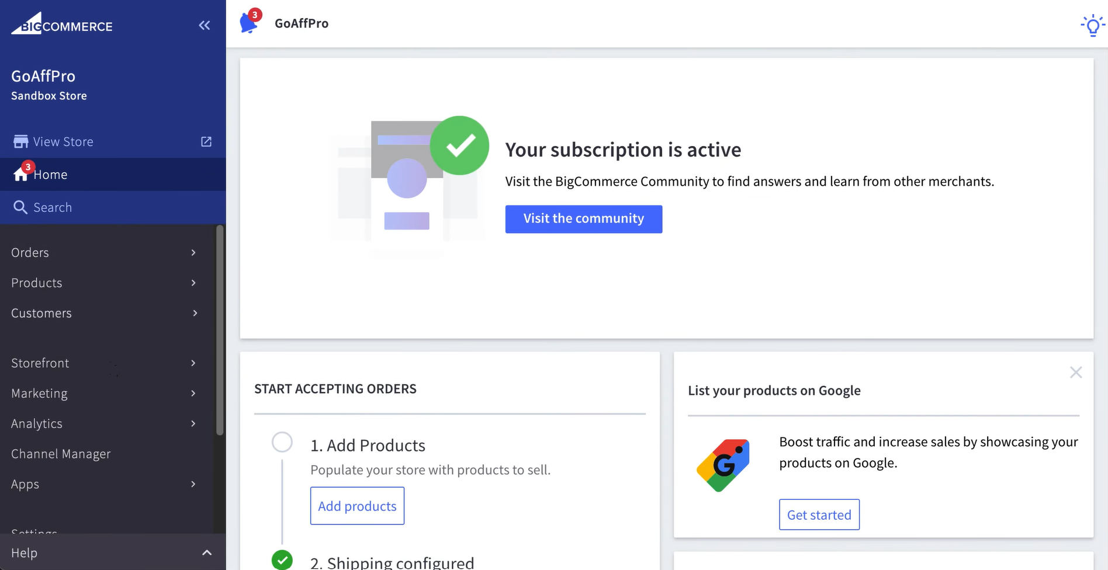
Task: Expand the Products menu chevron
Action: [193, 283]
